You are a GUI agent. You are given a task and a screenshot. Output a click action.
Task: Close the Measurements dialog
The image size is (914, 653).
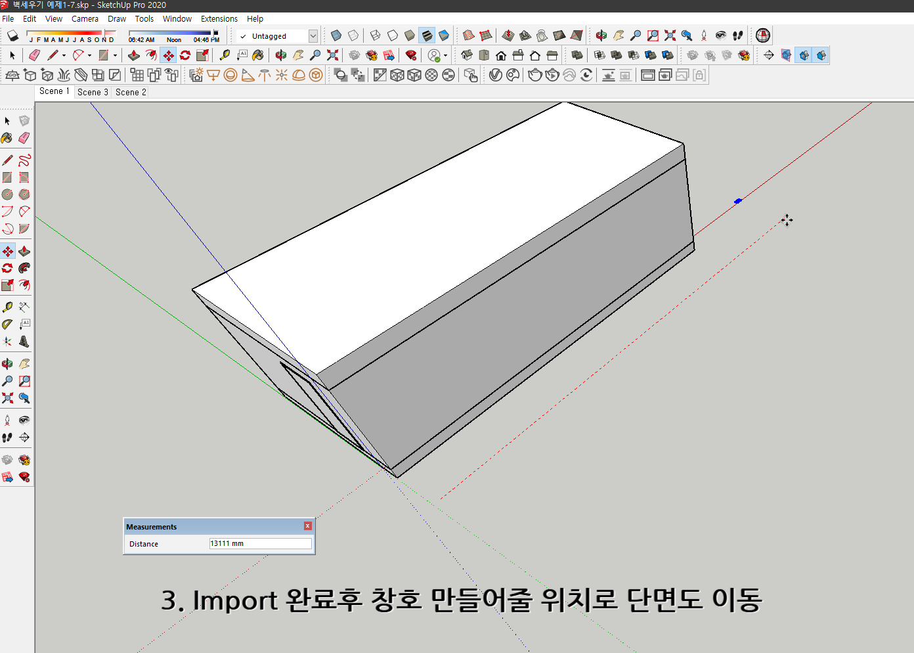(307, 526)
